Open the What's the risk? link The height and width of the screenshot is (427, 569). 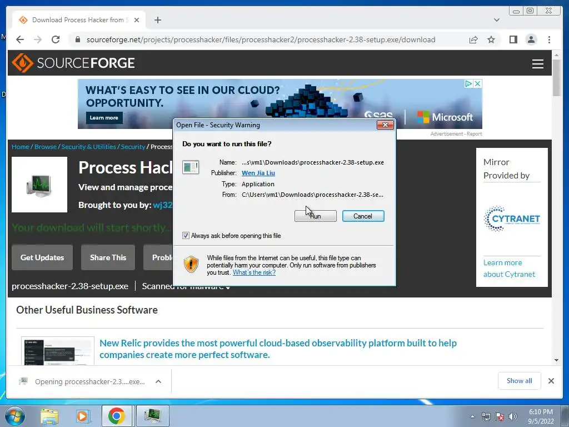[254, 272]
